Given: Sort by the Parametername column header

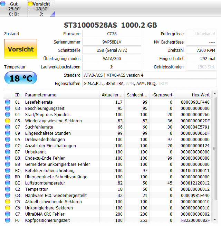Looking at the screenshot, I should (61, 95).
